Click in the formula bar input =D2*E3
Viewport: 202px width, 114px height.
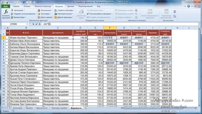[x=120, y=24]
